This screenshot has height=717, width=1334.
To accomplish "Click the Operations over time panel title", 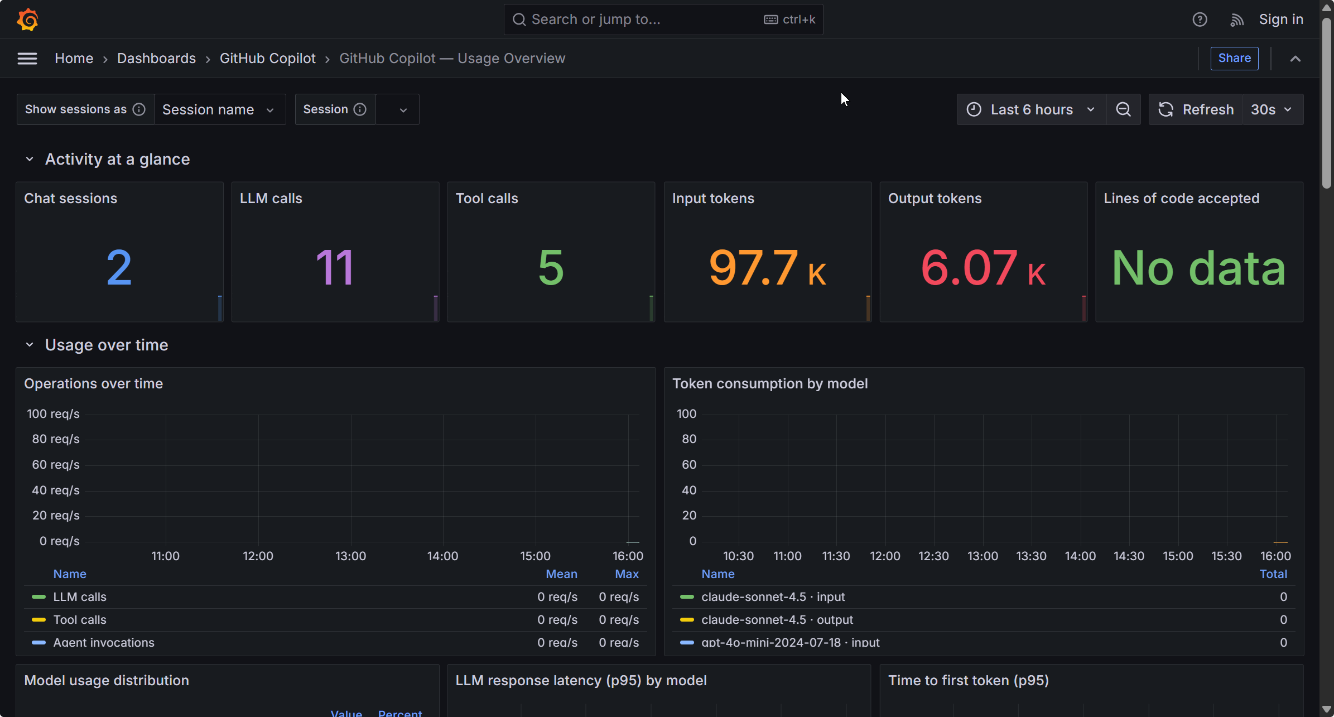I will click(94, 384).
